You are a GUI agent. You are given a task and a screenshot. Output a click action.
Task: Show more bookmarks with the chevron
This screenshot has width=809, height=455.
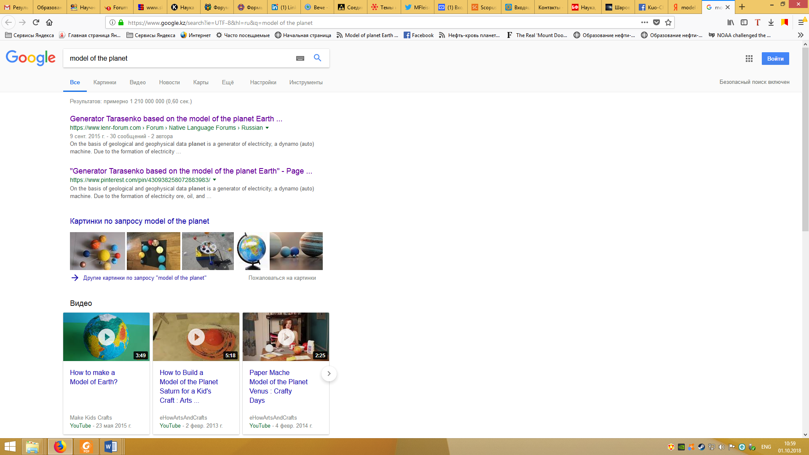801,35
